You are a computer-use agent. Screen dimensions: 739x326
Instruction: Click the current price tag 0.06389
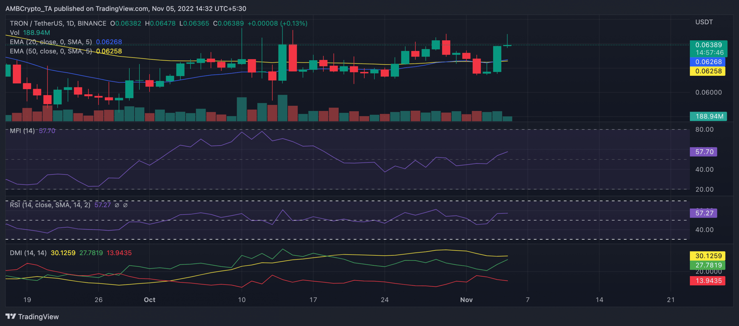708,49
